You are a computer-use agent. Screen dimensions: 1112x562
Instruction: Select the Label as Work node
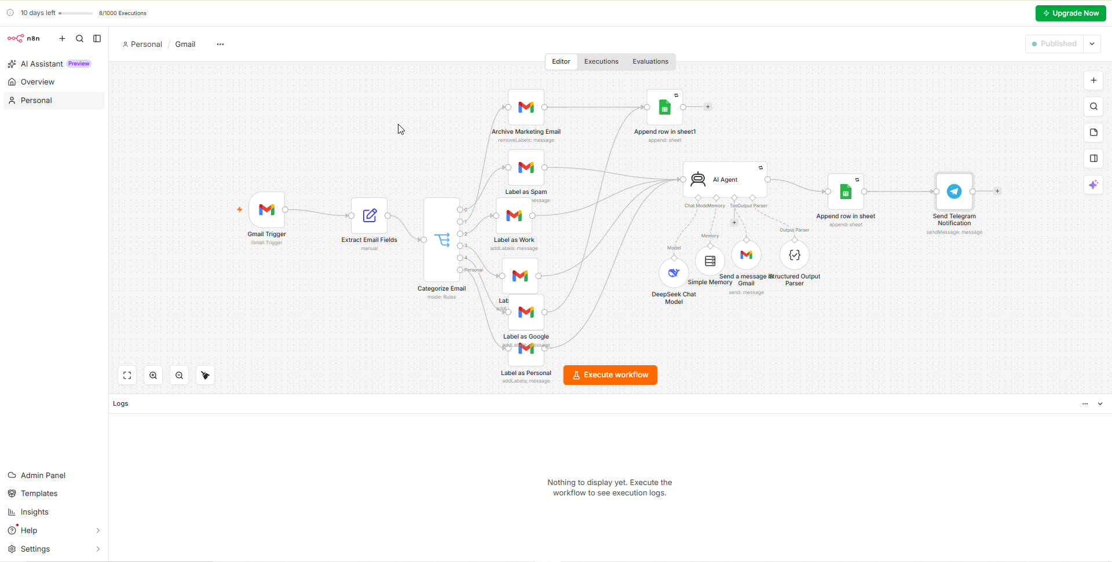pyautogui.click(x=514, y=216)
